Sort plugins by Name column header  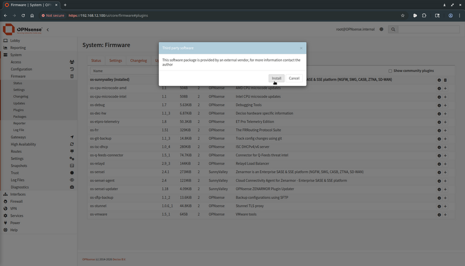(98, 71)
